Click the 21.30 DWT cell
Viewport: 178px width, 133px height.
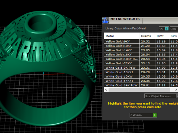click(x=162, y=63)
